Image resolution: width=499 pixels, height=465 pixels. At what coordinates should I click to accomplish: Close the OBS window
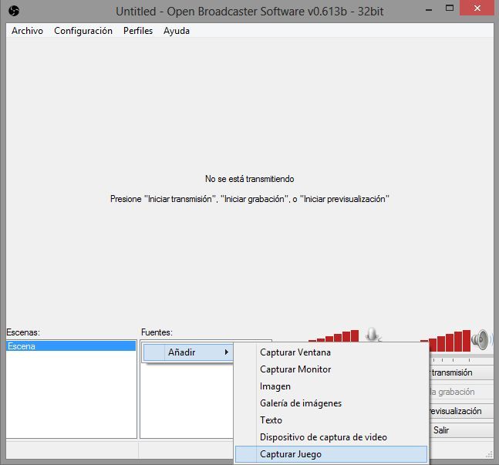(x=477, y=8)
